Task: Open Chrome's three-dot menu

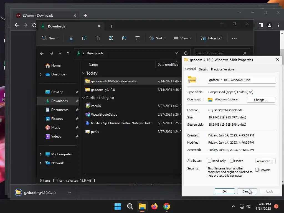Action: coord(278,25)
